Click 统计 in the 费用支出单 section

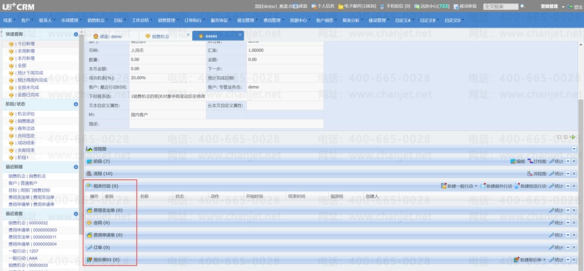point(556,210)
